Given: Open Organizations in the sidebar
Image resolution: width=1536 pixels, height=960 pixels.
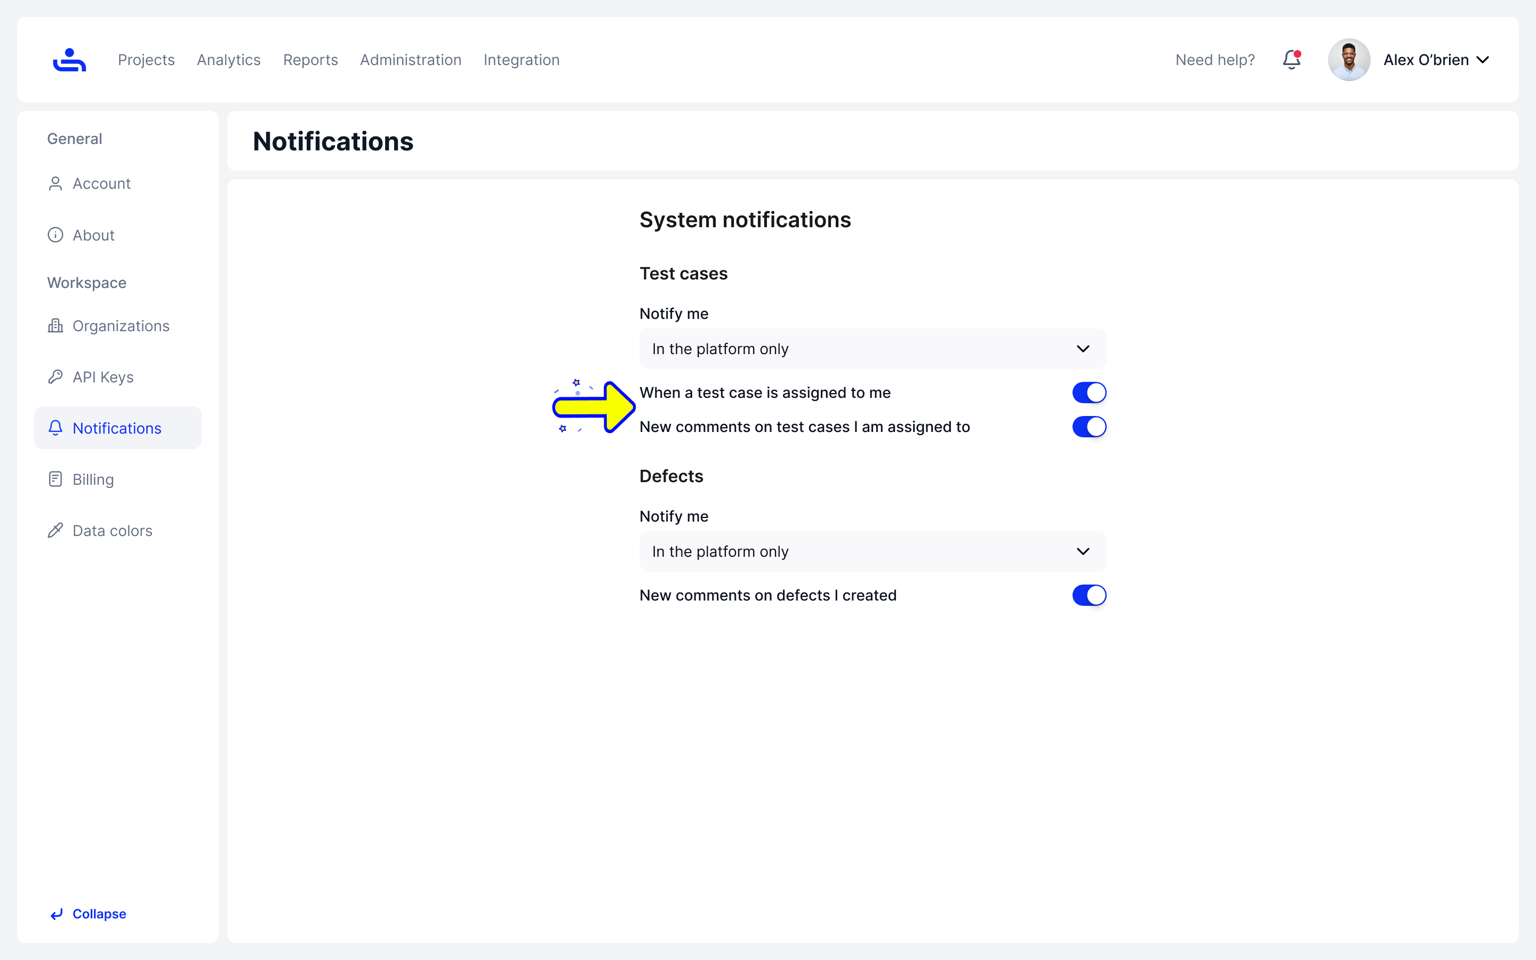Looking at the screenshot, I should (118, 326).
